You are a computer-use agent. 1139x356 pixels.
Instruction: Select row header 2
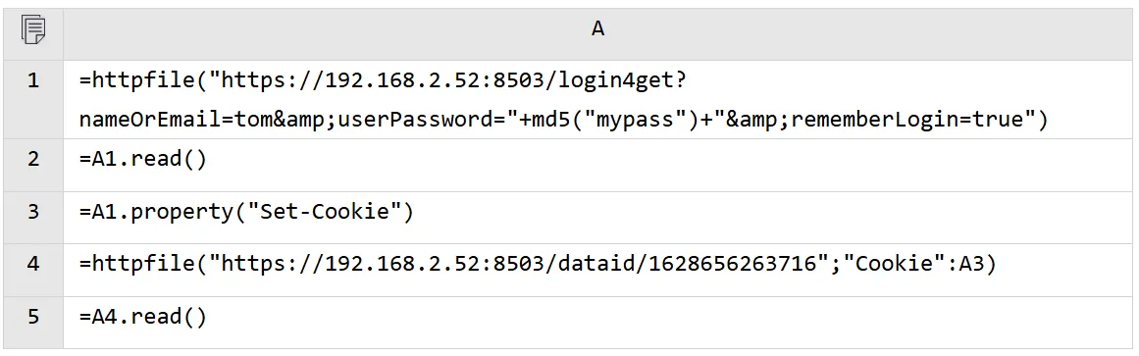(x=33, y=165)
